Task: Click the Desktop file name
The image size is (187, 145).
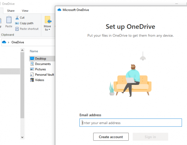Action: (x=41, y=59)
